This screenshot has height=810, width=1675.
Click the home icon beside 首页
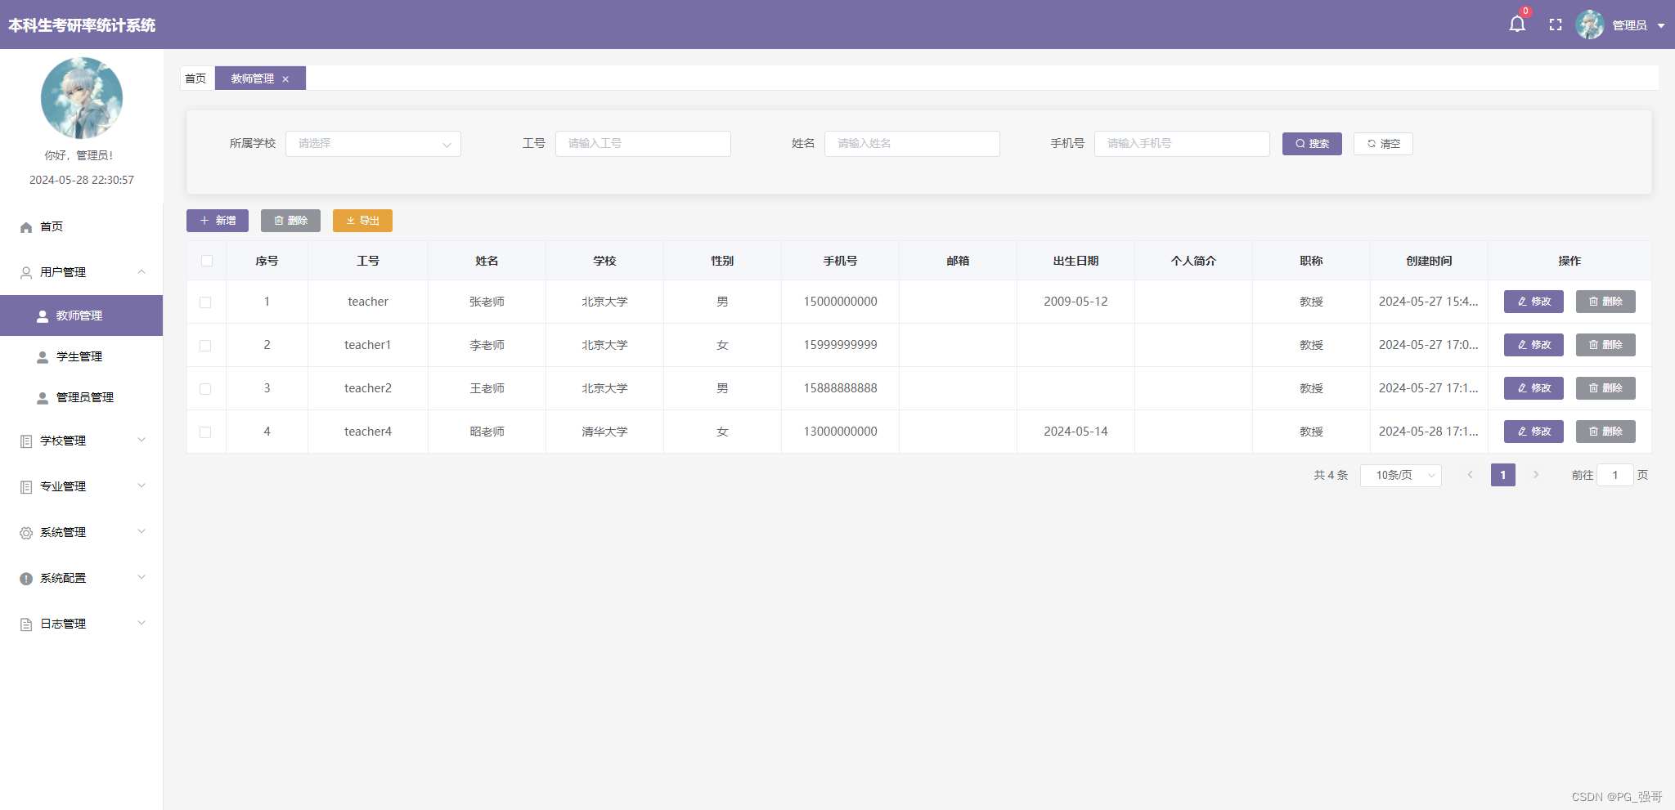pyautogui.click(x=26, y=227)
